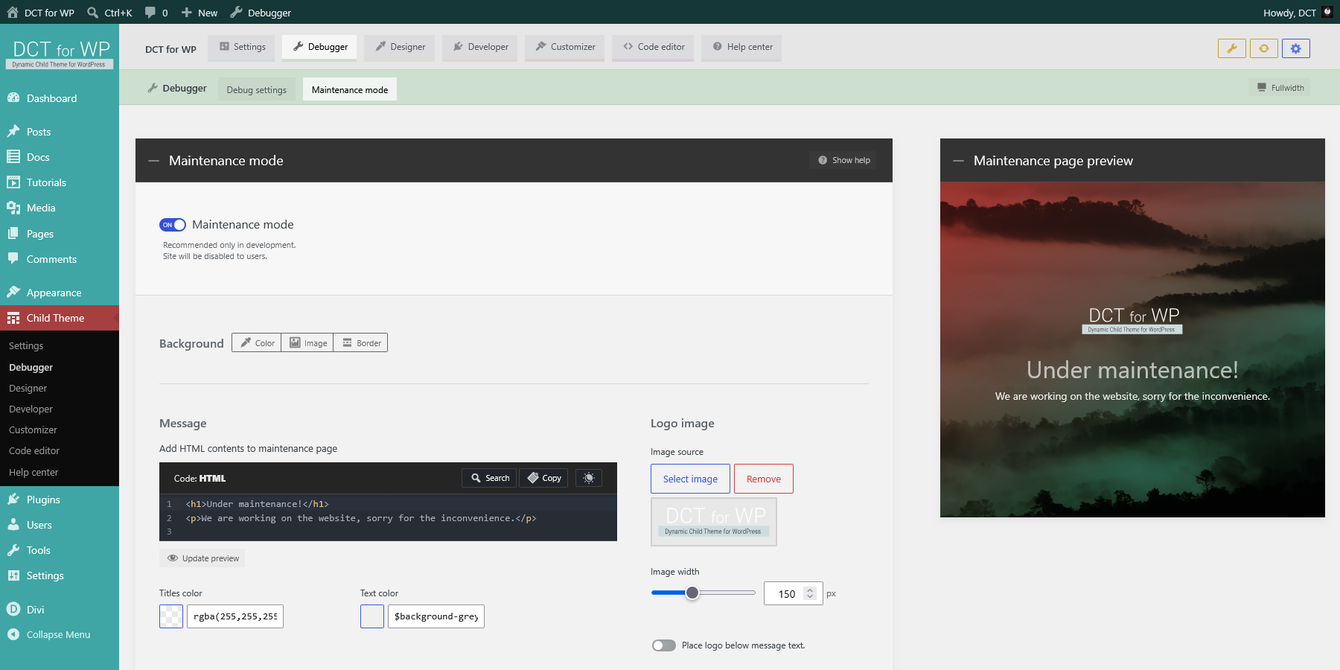Open the Ctrl+K search in admin bar

109,13
